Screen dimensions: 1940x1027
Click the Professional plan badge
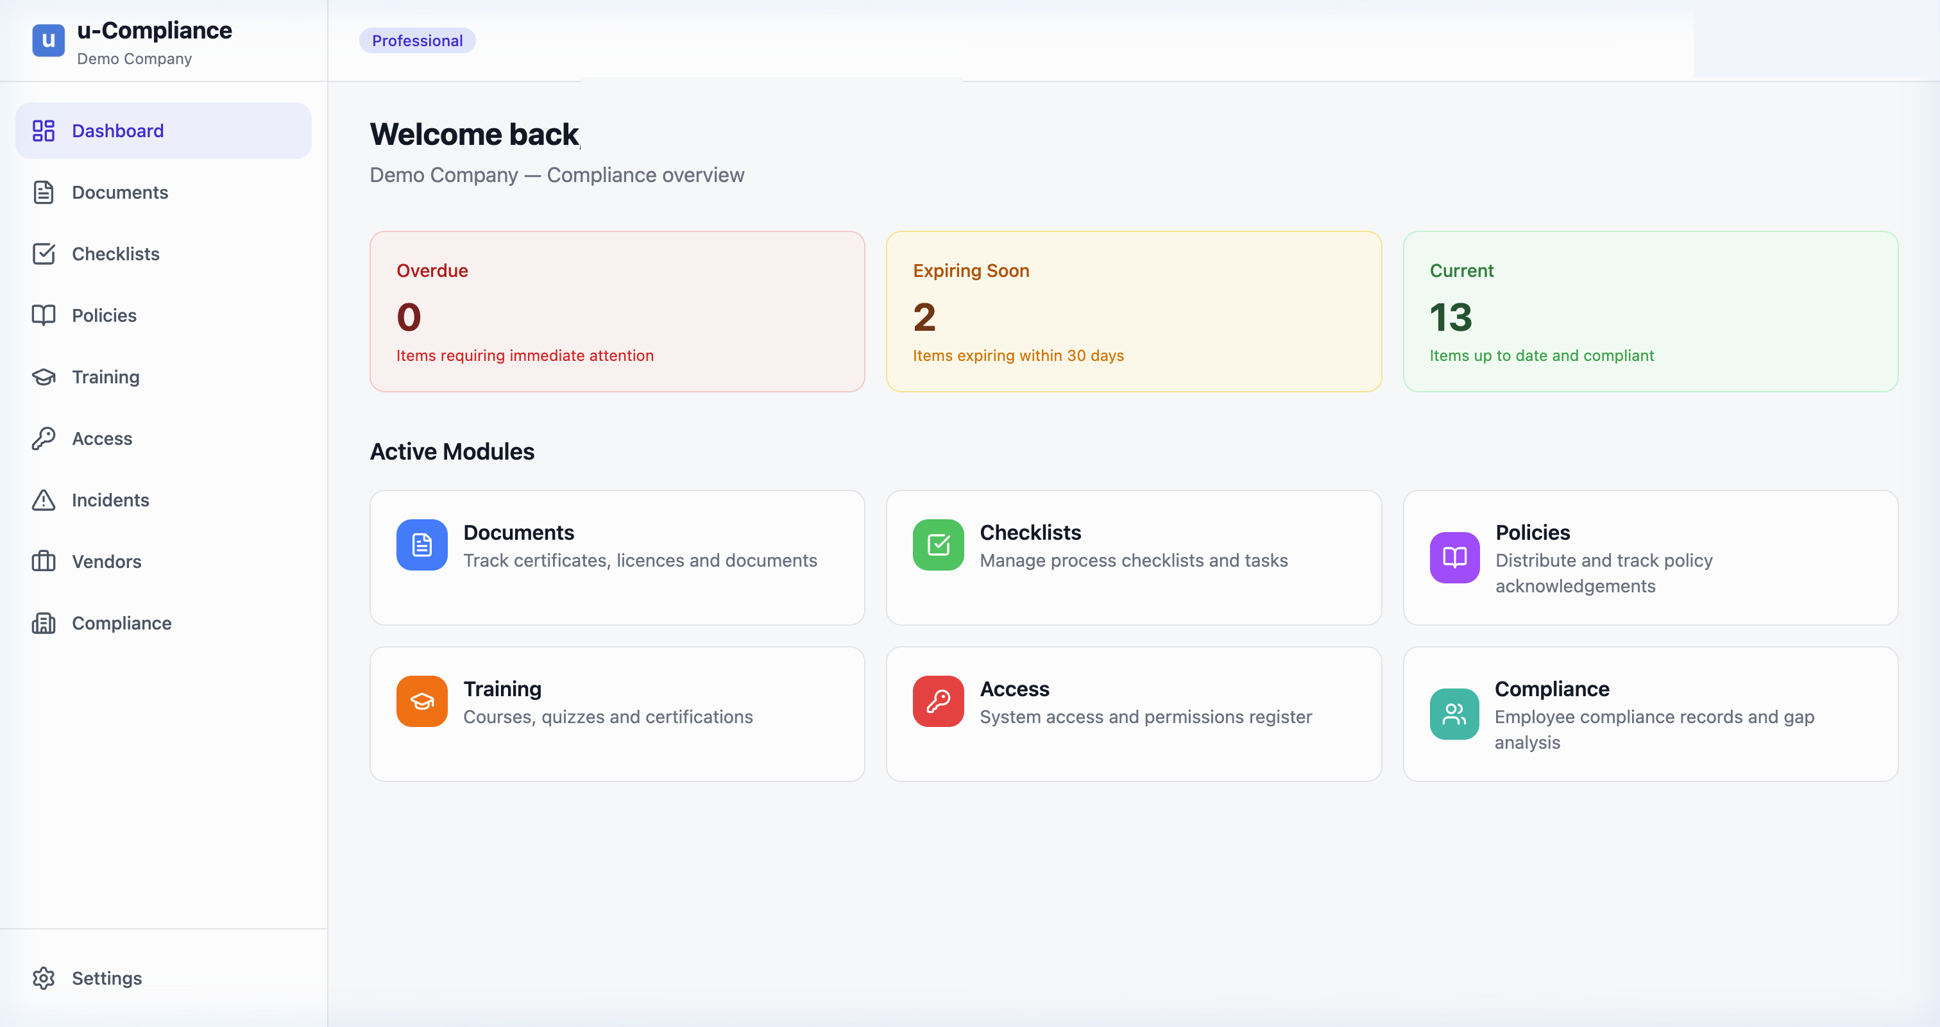(417, 40)
